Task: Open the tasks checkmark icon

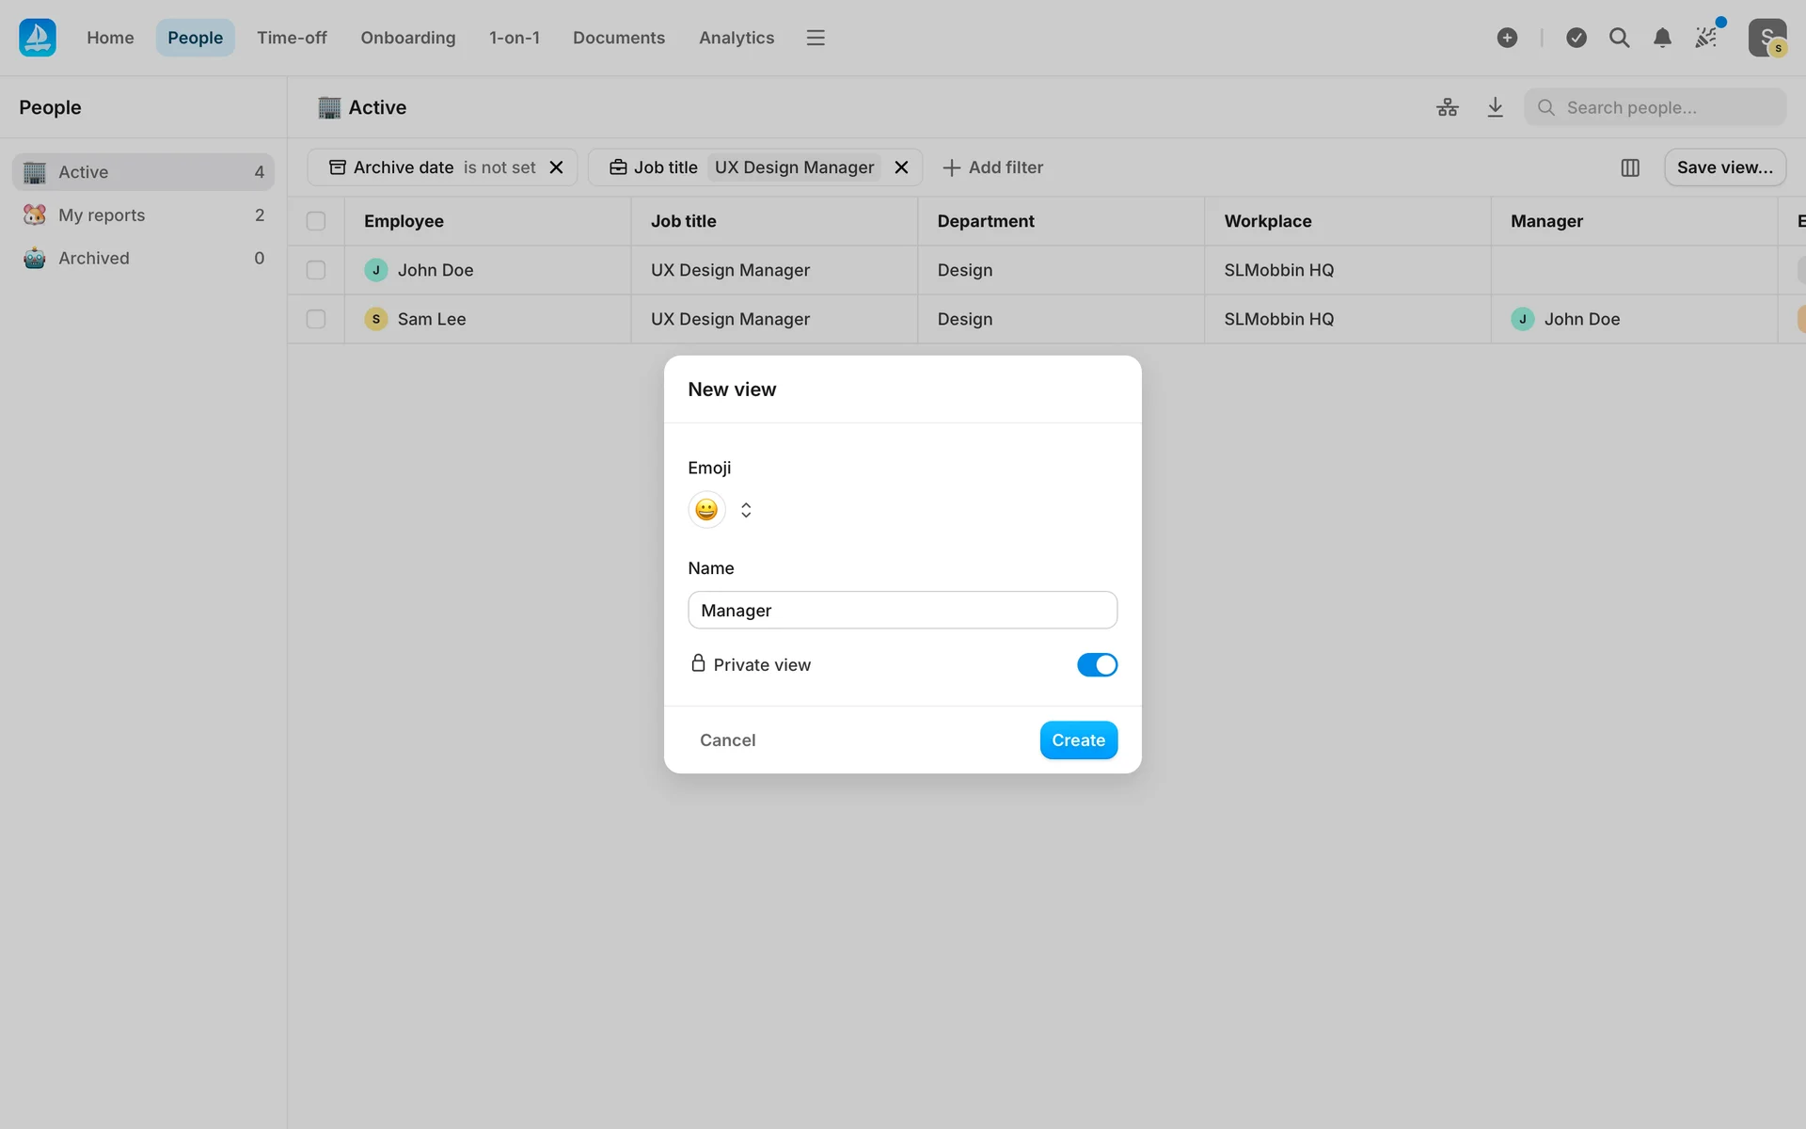Action: point(1576,38)
